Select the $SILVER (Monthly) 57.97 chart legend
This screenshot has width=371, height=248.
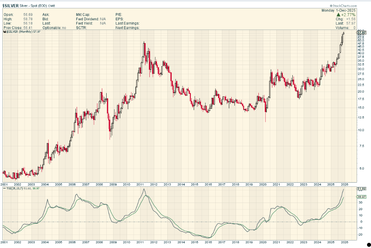coord(24,31)
